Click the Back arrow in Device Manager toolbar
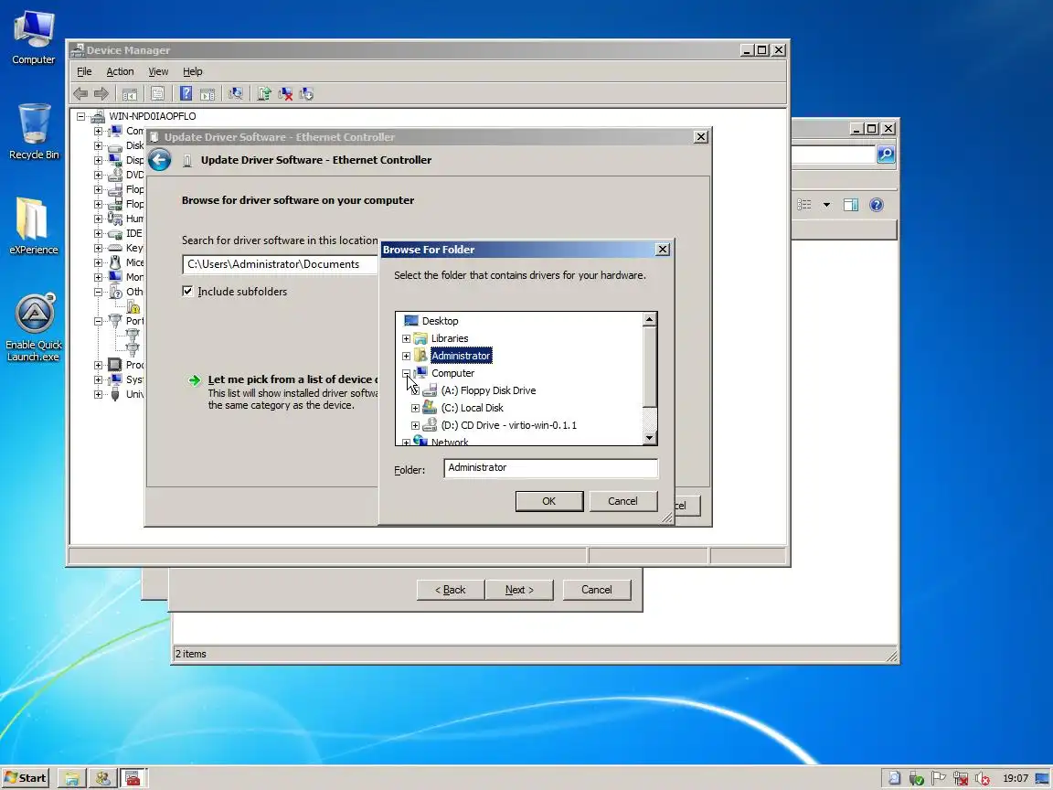The height and width of the screenshot is (790, 1053). (x=80, y=94)
